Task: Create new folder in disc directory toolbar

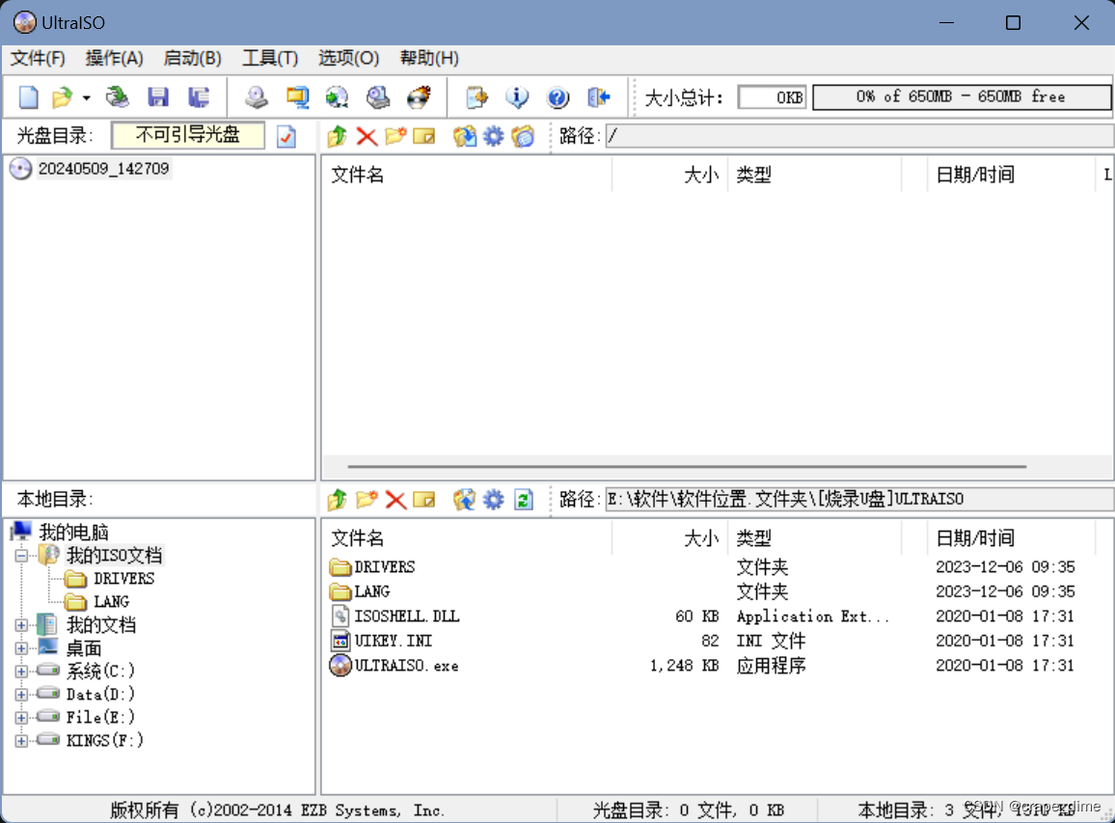Action: [x=395, y=136]
